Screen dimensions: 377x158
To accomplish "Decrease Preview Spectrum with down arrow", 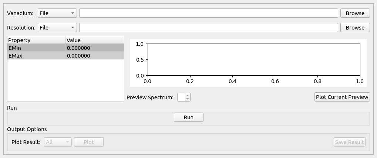I will click(188, 99).
